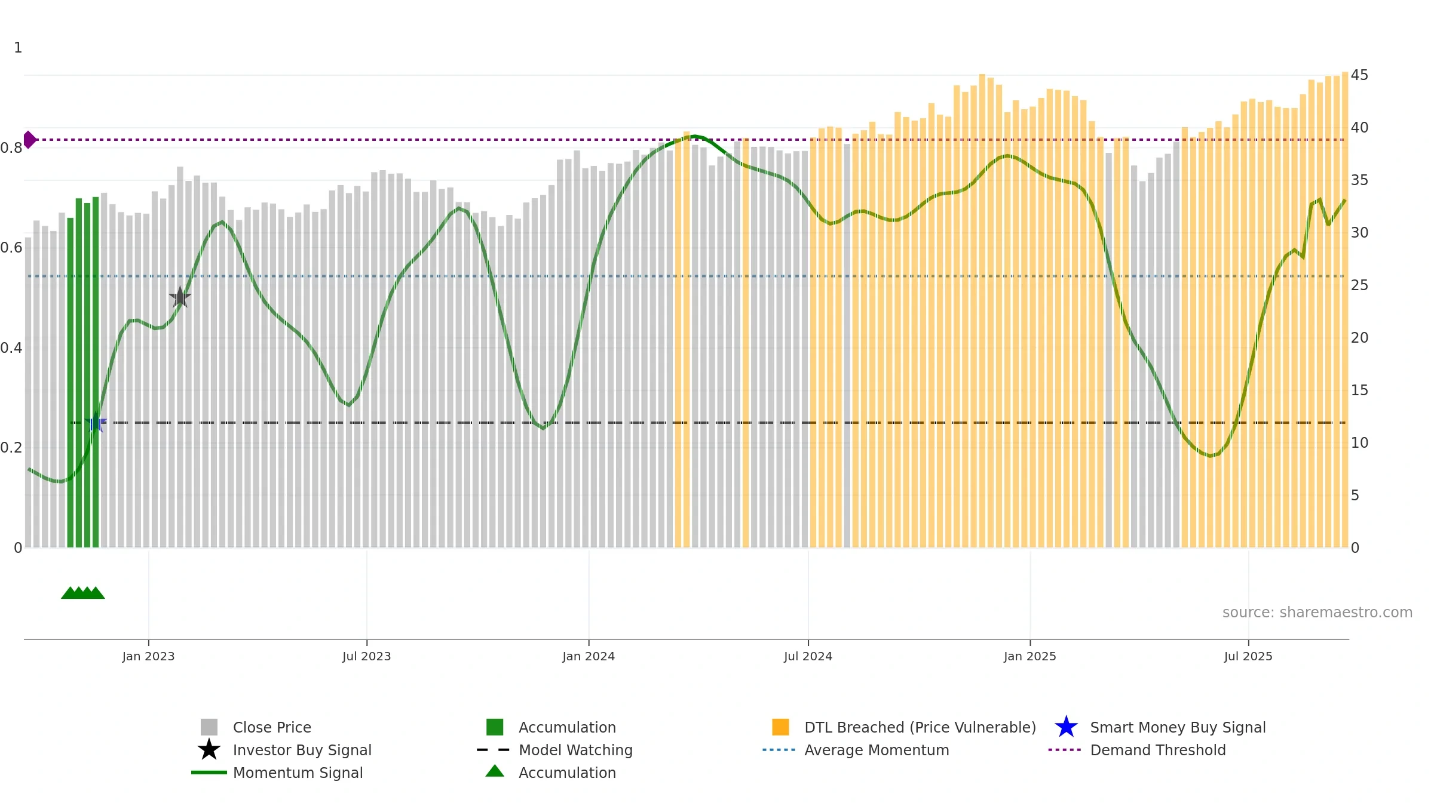
Task: Click the purple diamond on Demand Threshold line
Action: click(29, 140)
